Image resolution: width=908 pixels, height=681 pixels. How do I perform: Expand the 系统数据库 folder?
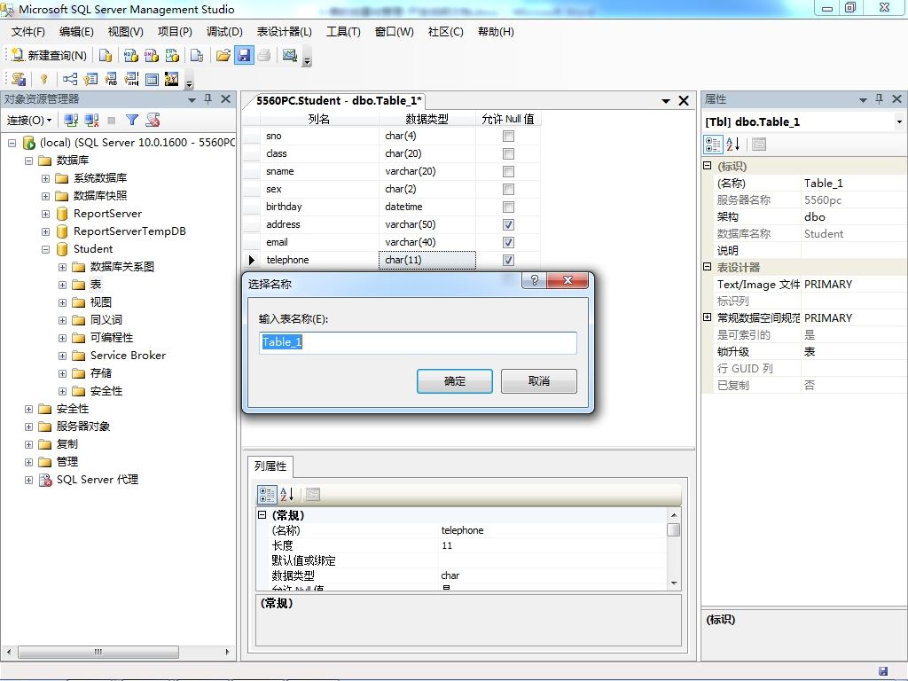tap(46, 178)
